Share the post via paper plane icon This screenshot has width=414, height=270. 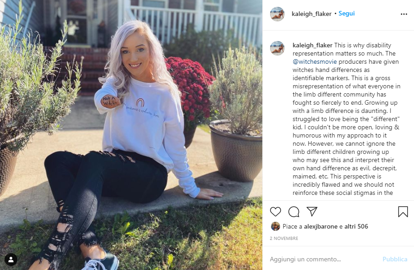pos(312,212)
